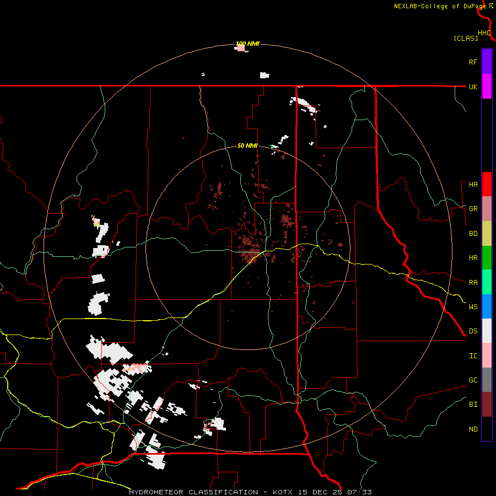Select the WS legend label
Image resolution: width=496 pixels, height=496 pixels.
click(473, 307)
